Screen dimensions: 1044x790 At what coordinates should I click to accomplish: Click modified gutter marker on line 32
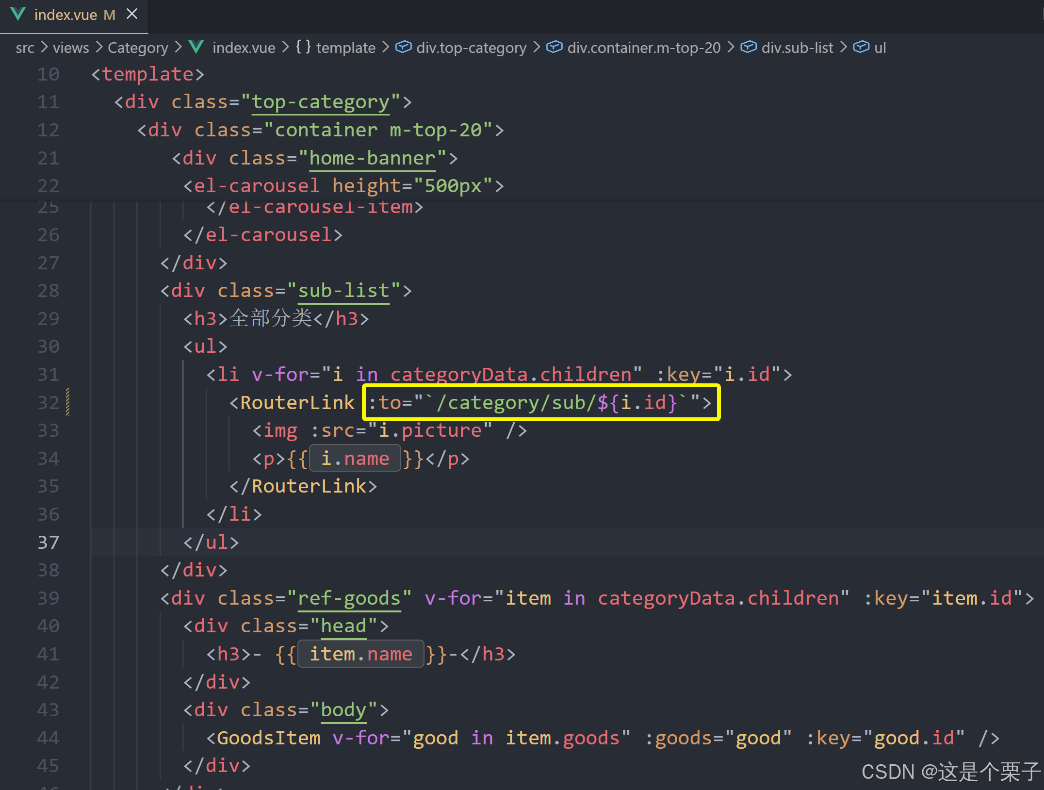click(68, 402)
